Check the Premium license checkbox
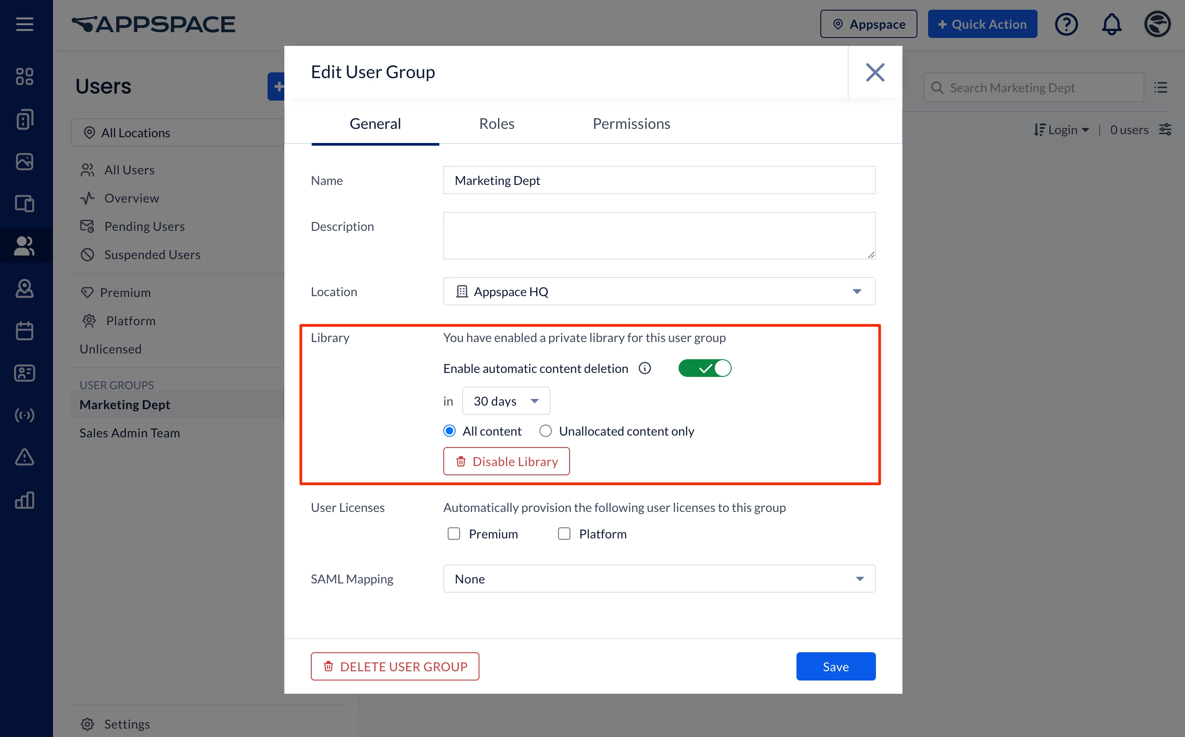The width and height of the screenshot is (1185, 737). (453, 534)
